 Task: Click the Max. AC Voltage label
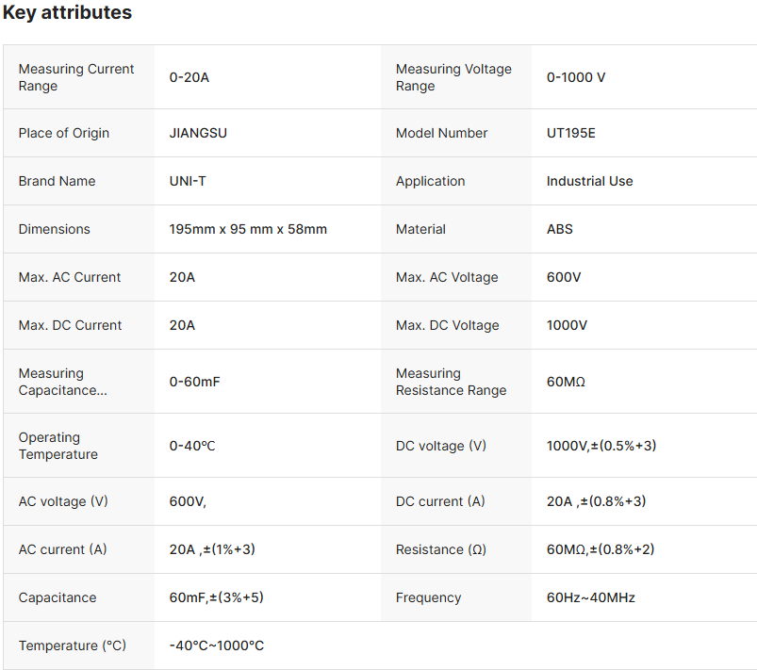coord(447,277)
